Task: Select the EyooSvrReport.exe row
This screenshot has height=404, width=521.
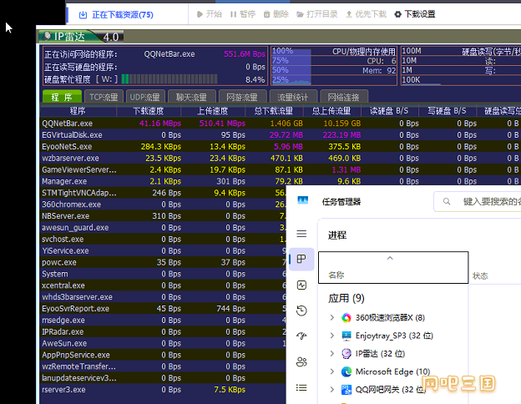Action: click(x=163, y=309)
